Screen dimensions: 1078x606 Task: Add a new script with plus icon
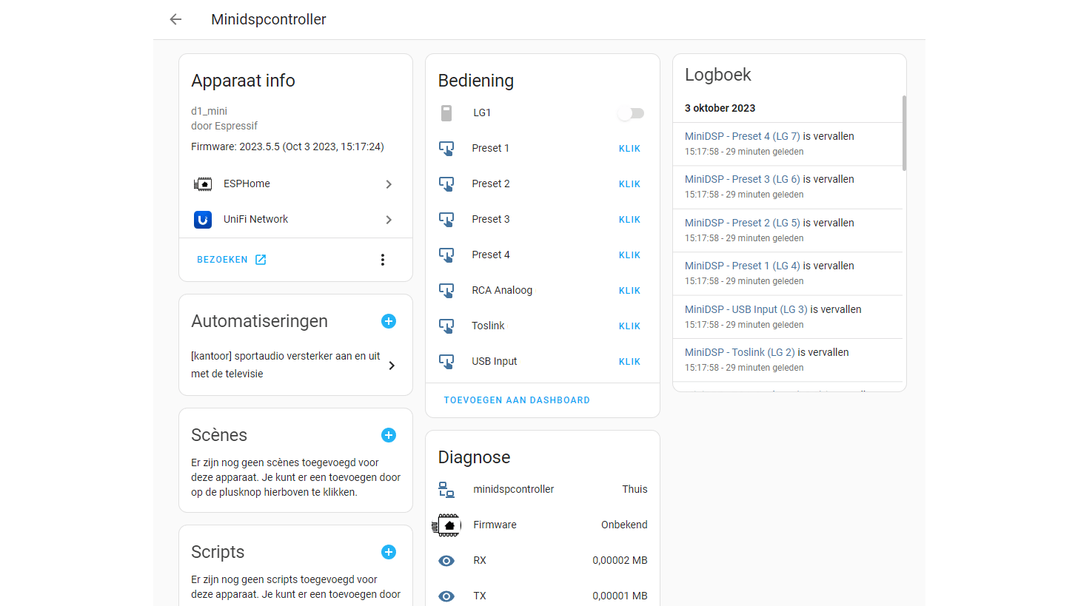(389, 552)
